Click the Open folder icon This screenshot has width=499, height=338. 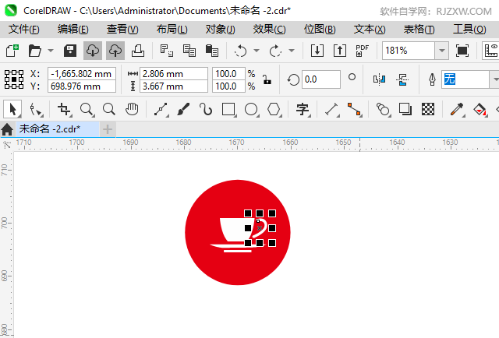pos(34,51)
